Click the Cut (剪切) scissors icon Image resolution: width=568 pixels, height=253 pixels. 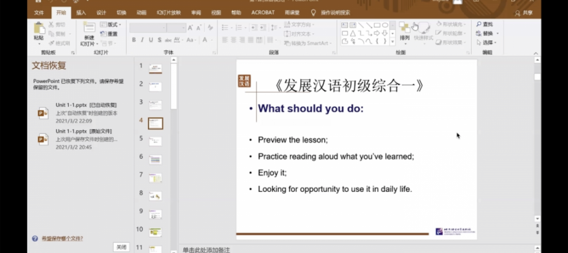[51, 25]
